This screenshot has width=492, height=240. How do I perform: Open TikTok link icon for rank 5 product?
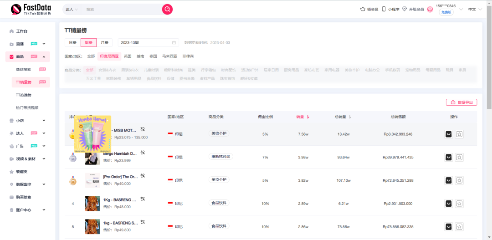(x=448, y=226)
